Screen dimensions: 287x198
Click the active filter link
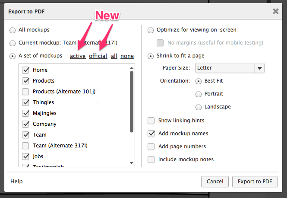[x=78, y=56]
